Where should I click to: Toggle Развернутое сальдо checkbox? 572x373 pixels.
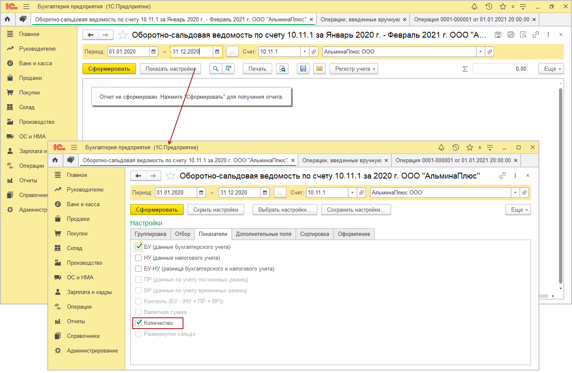point(139,334)
